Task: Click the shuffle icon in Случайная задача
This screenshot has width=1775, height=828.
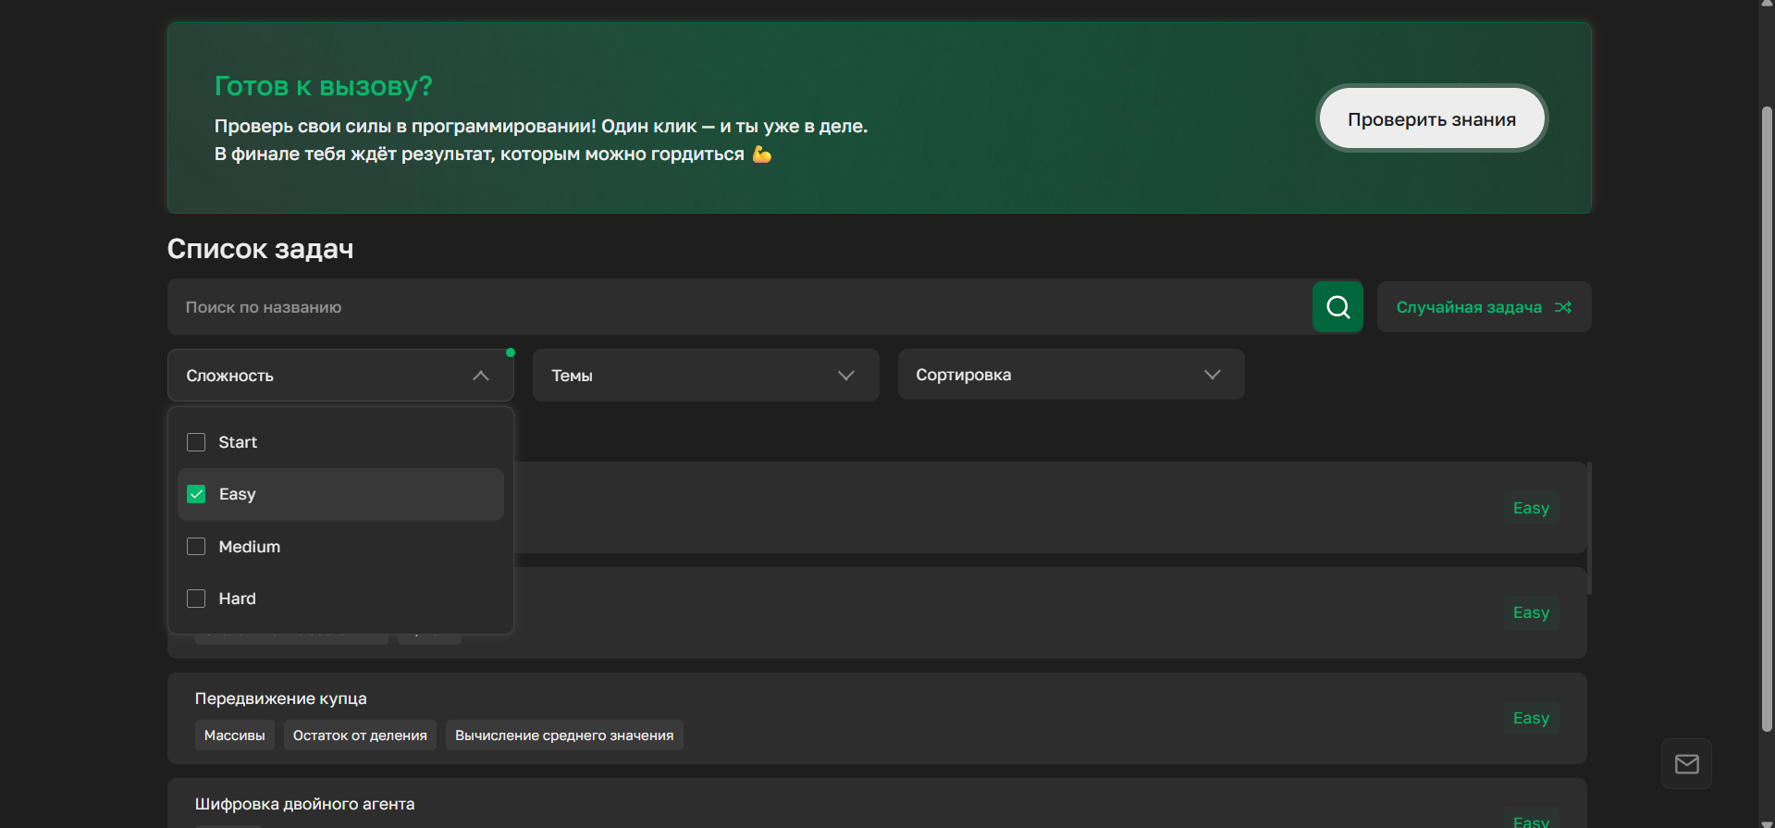Action: (x=1563, y=307)
